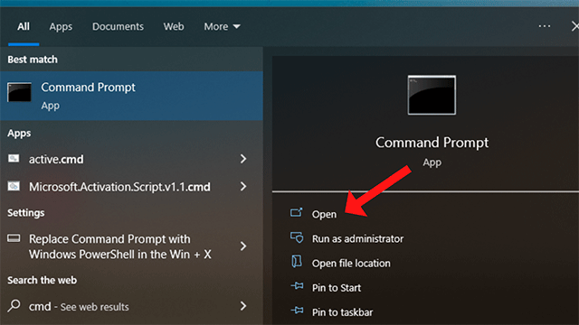Expand options for active.cmd

click(x=243, y=159)
